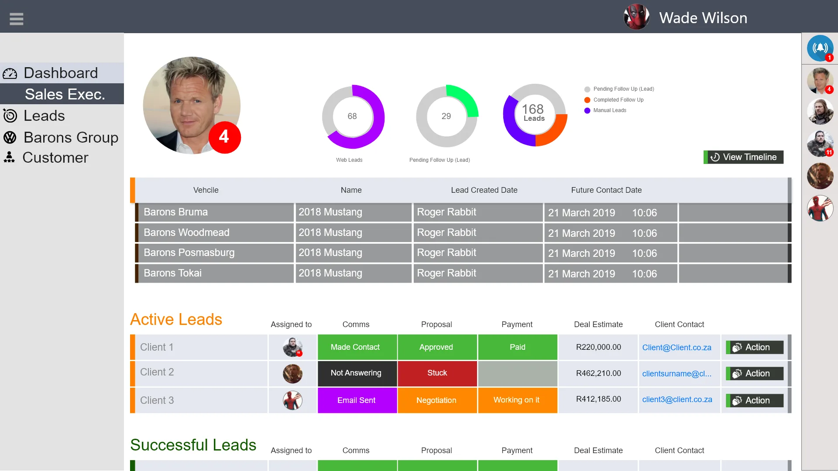Click the Customer people icon

[x=9, y=157]
